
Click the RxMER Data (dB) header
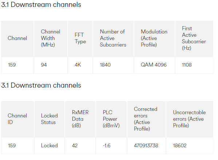[x=80, y=119]
